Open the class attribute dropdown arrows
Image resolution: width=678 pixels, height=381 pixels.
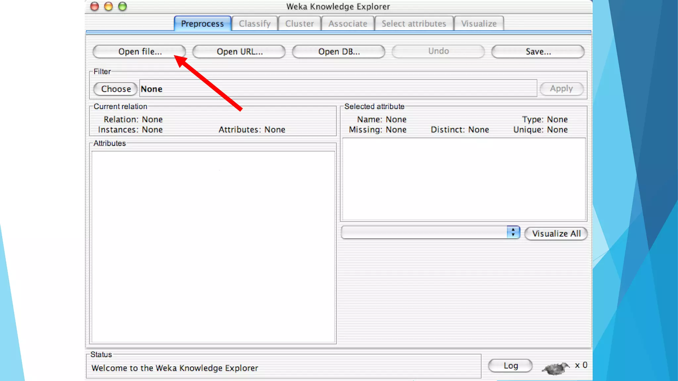[x=513, y=232]
